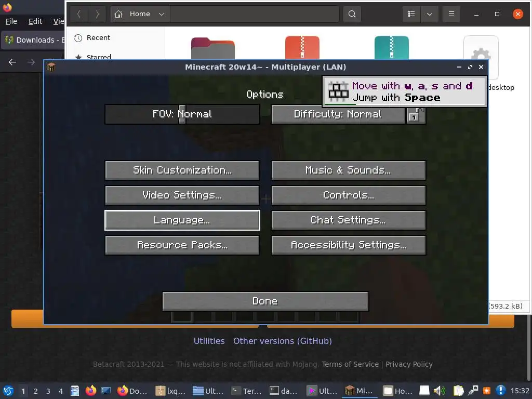
Task: Go forward in file manager
Action: [x=97, y=14]
